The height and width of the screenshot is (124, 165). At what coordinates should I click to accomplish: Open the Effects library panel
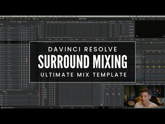pyautogui.click(x=20, y=19)
